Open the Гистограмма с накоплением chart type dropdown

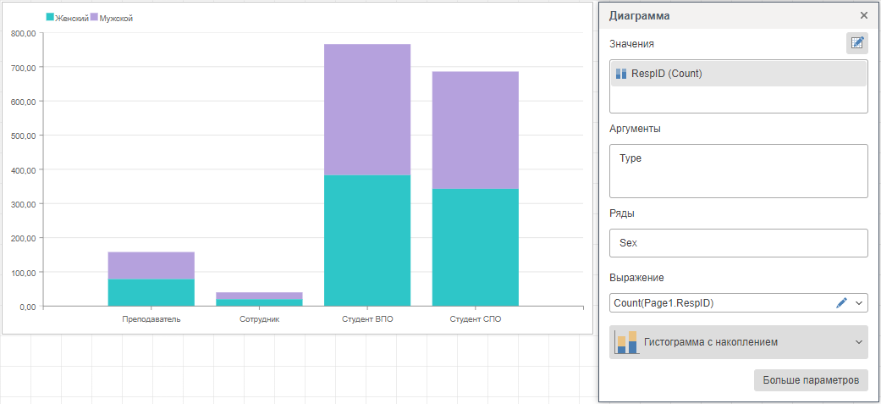(x=859, y=342)
